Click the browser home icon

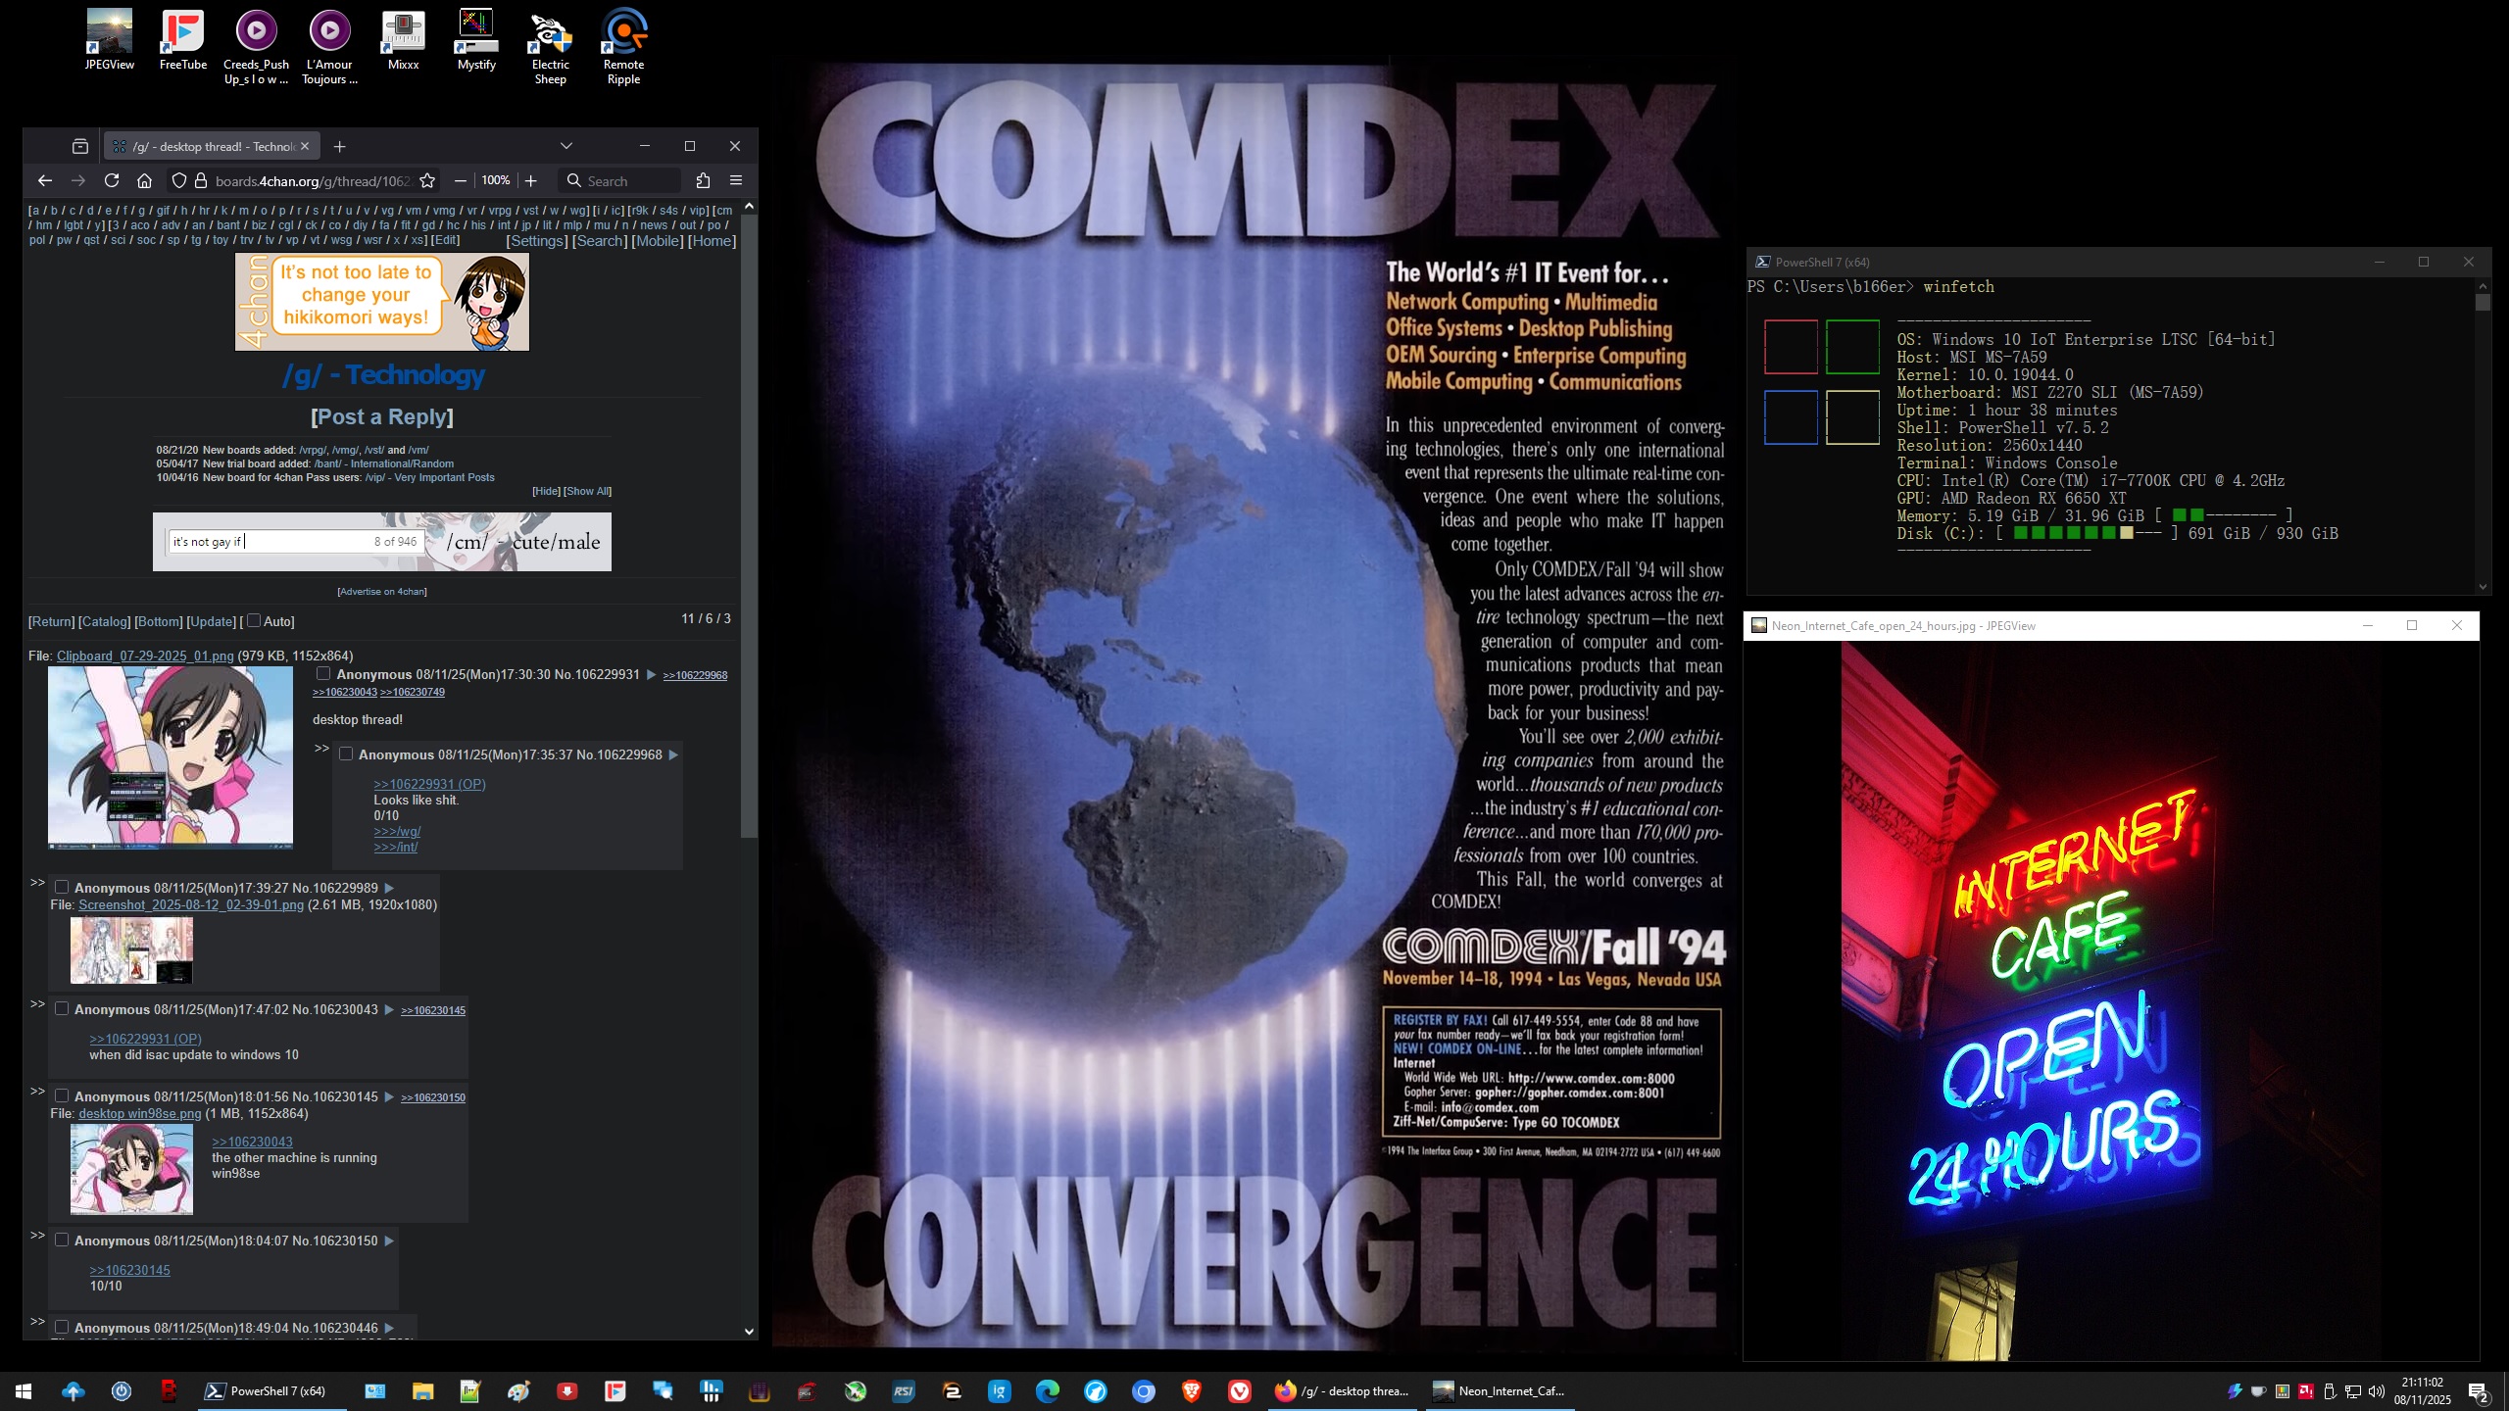tap(145, 180)
